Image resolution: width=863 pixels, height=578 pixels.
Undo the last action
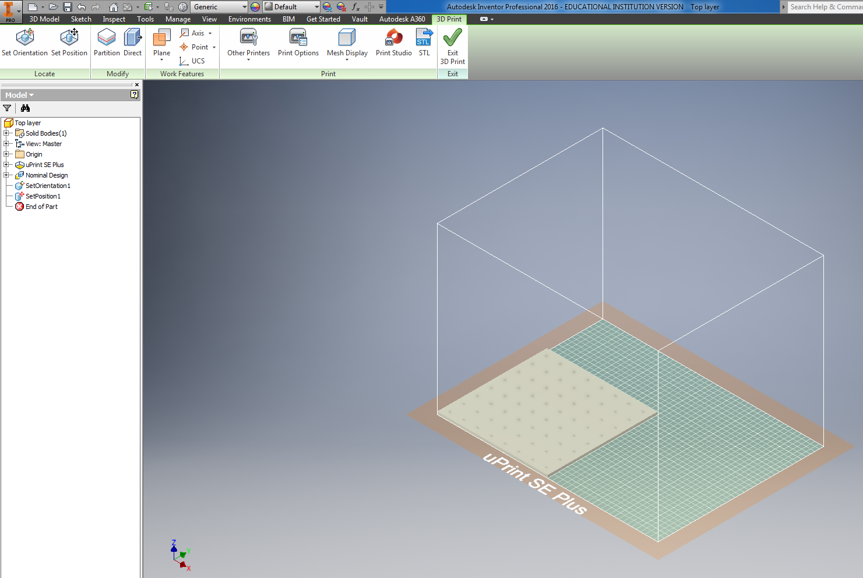[x=82, y=7]
